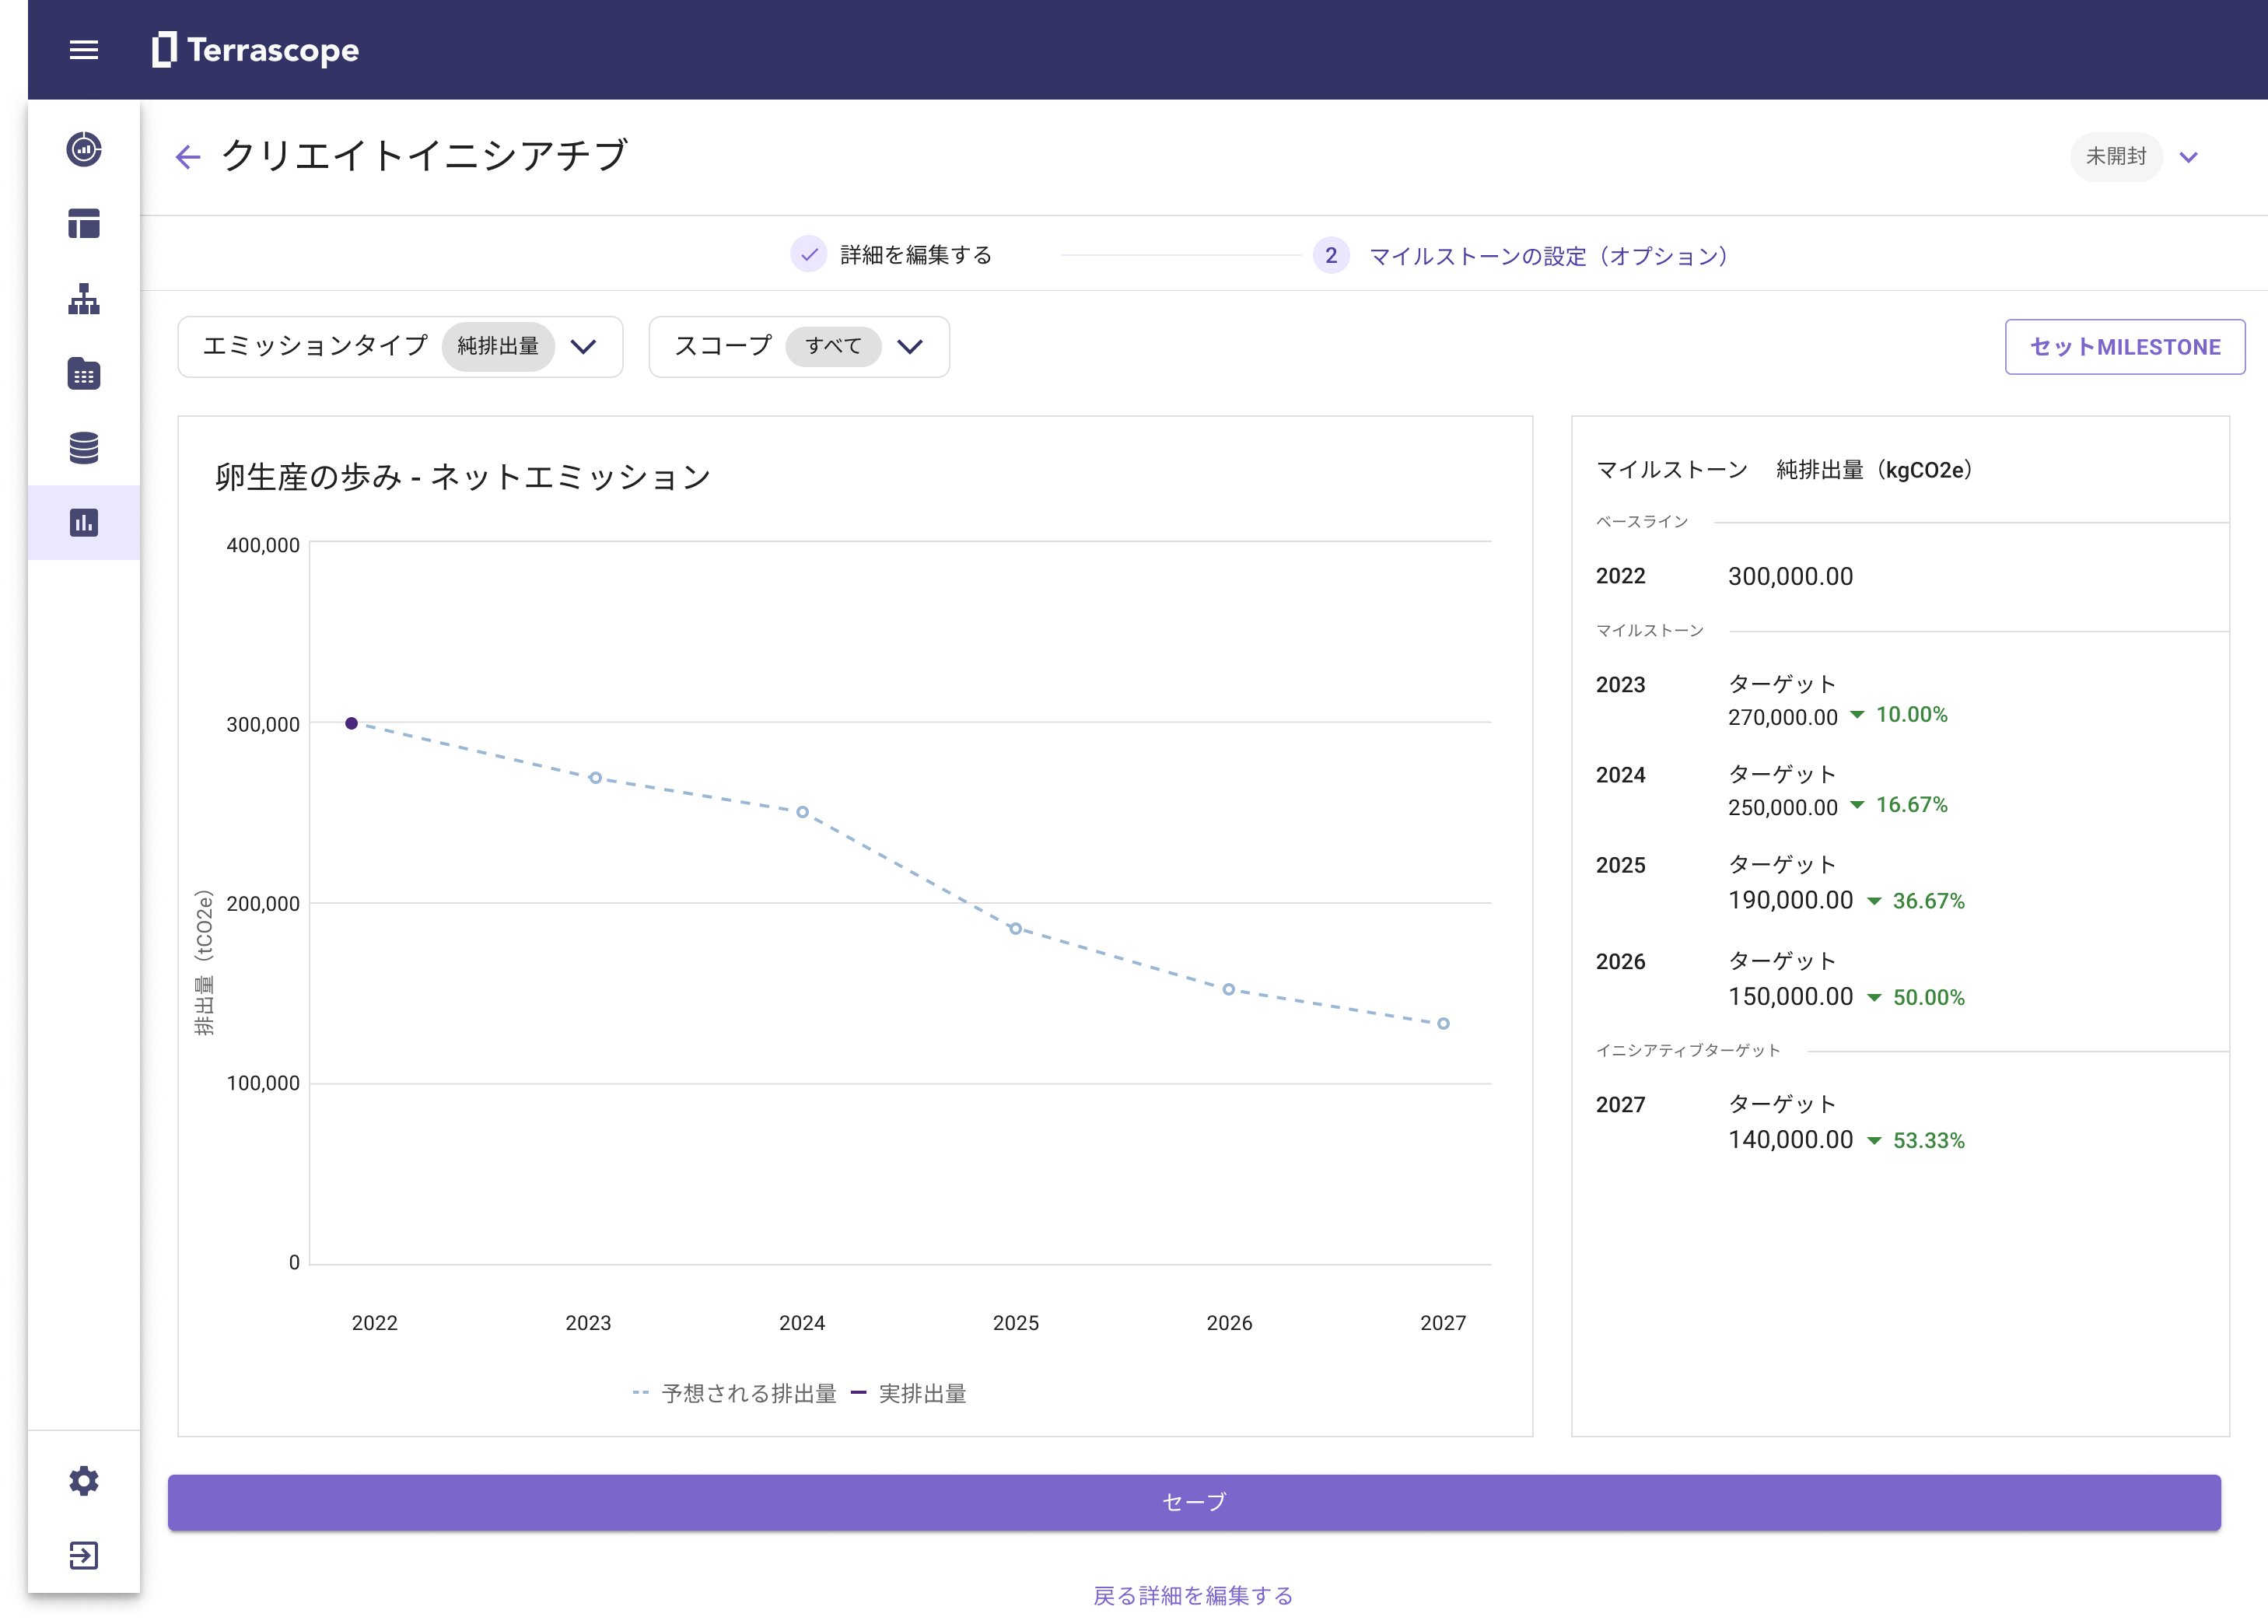Image resolution: width=2268 pixels, height=1624 pixels.
Task: Click the セットMILESTONE button
Action: coord(2125,347)
